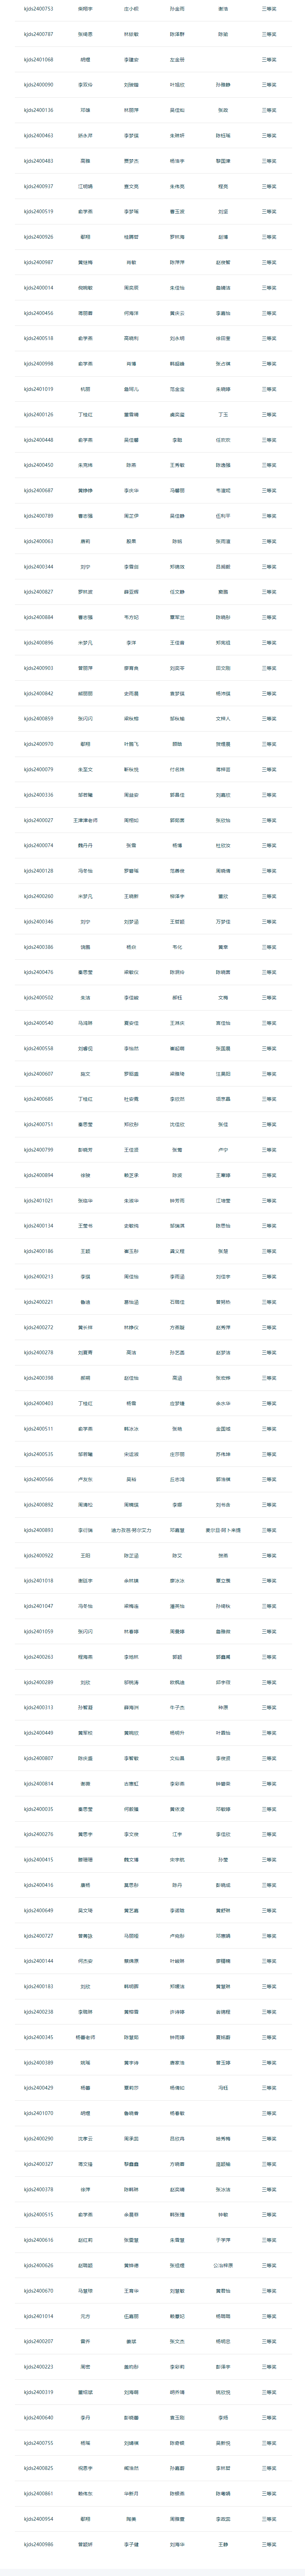Click the ID cell kjds2401014
Screen dimensions: 305x2576
pos(38,2316)
